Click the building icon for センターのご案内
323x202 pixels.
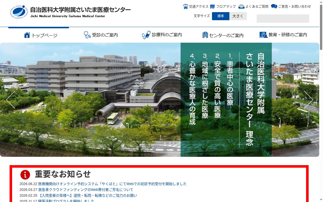click(x=205, y=35)
